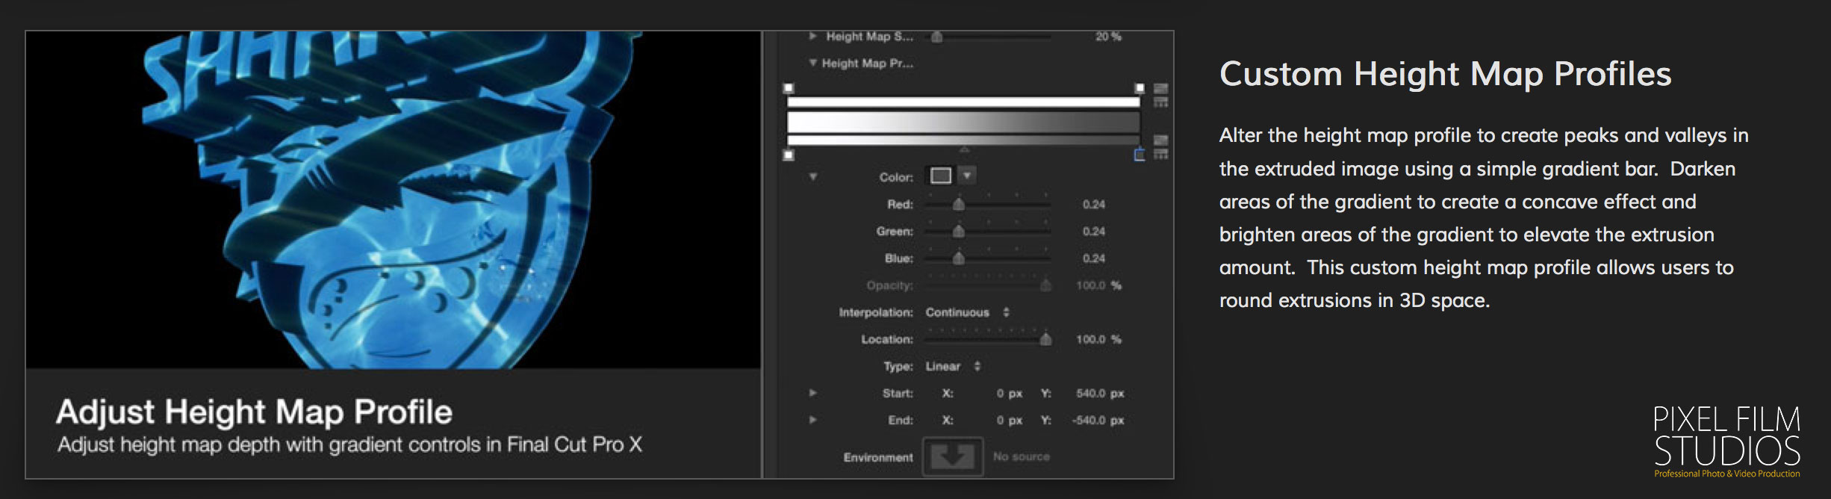Select the right opacity stop above gradient
This screenshot has height=499, width=1831.
[1140, 88]
